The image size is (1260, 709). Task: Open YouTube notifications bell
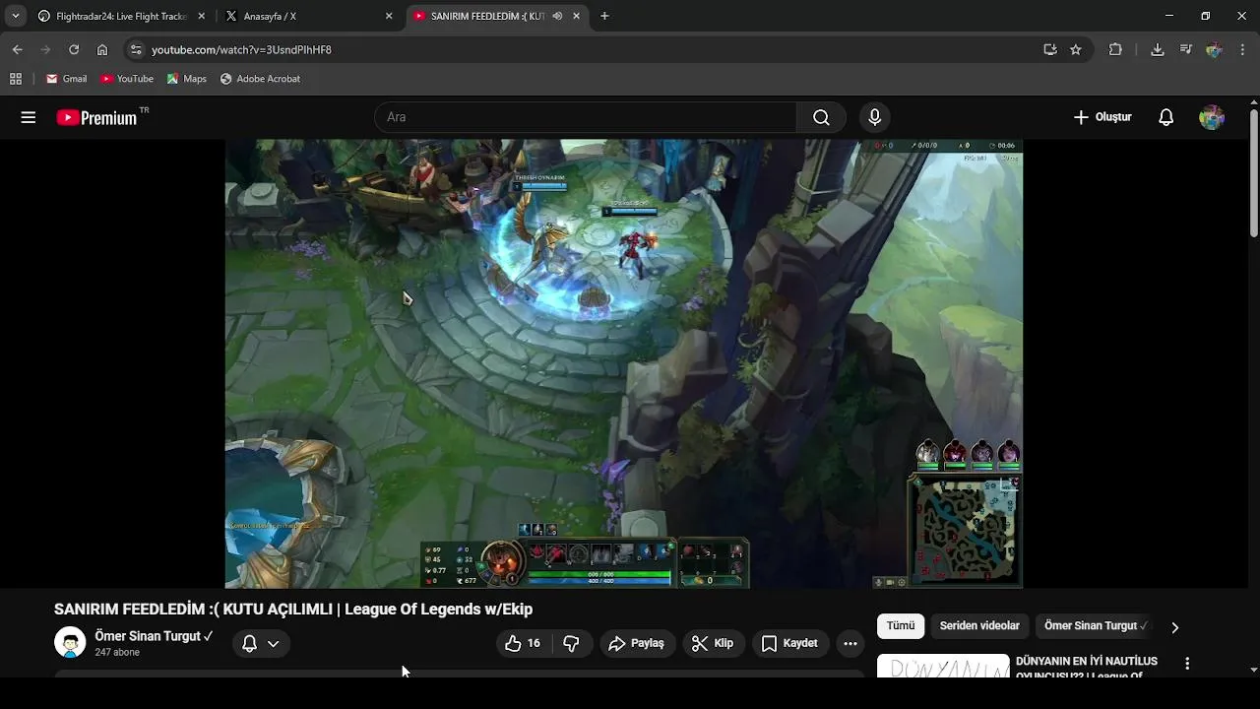[1165, 117]
